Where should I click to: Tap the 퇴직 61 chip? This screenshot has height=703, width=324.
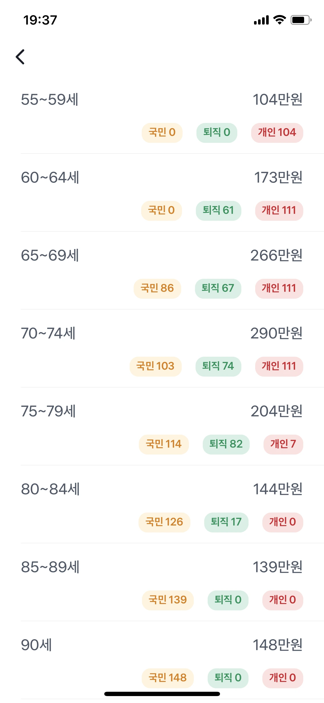pos(218,210)
